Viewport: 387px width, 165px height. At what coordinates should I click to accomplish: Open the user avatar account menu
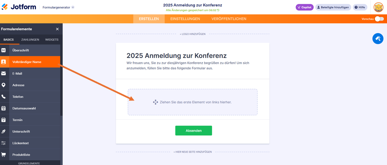378,7
